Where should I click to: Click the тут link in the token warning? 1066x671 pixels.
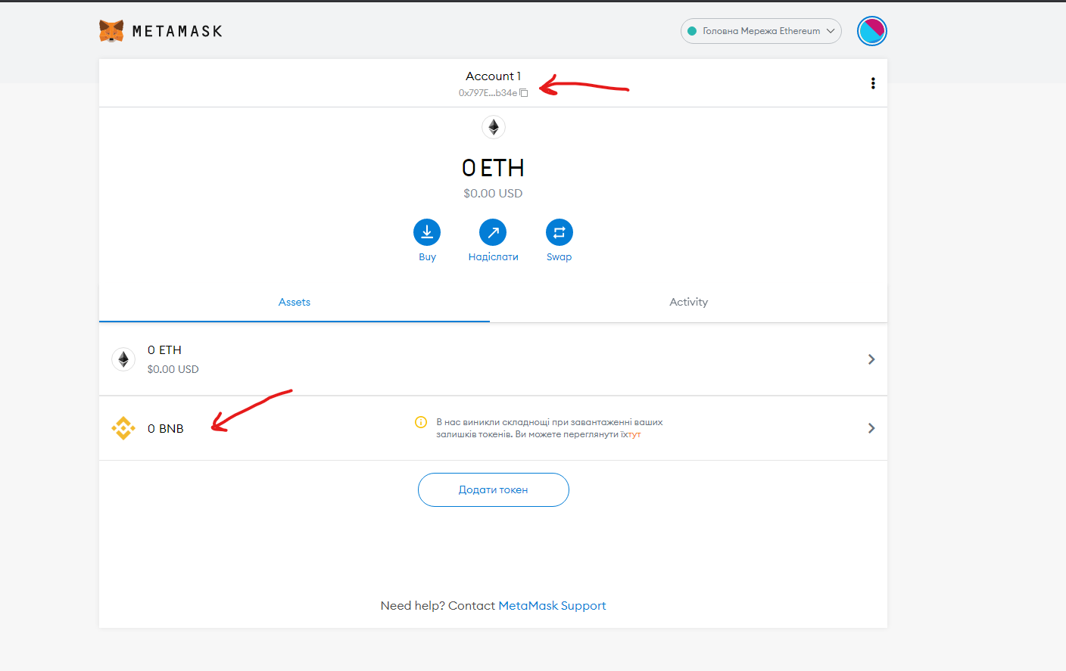(x=633, y=434)
